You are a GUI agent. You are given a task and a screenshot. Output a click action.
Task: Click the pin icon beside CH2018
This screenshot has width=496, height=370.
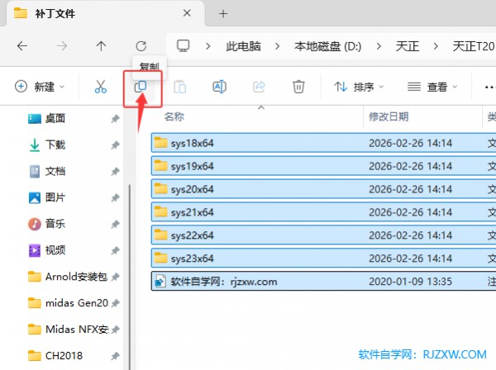pyautogui.click(x=115, y=356)
